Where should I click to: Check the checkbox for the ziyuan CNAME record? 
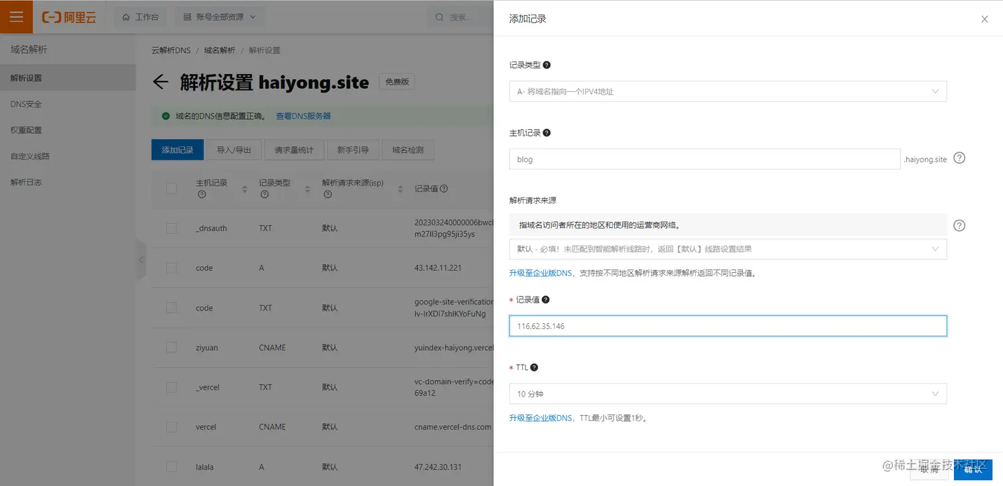click(170, 347)
